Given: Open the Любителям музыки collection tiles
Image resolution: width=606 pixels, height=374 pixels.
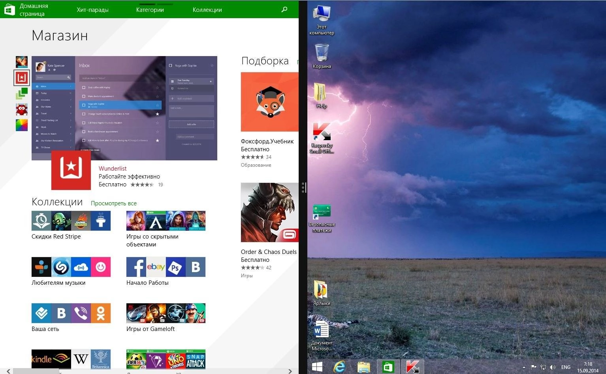Looking at the screenshot, I should coord(71,267).
